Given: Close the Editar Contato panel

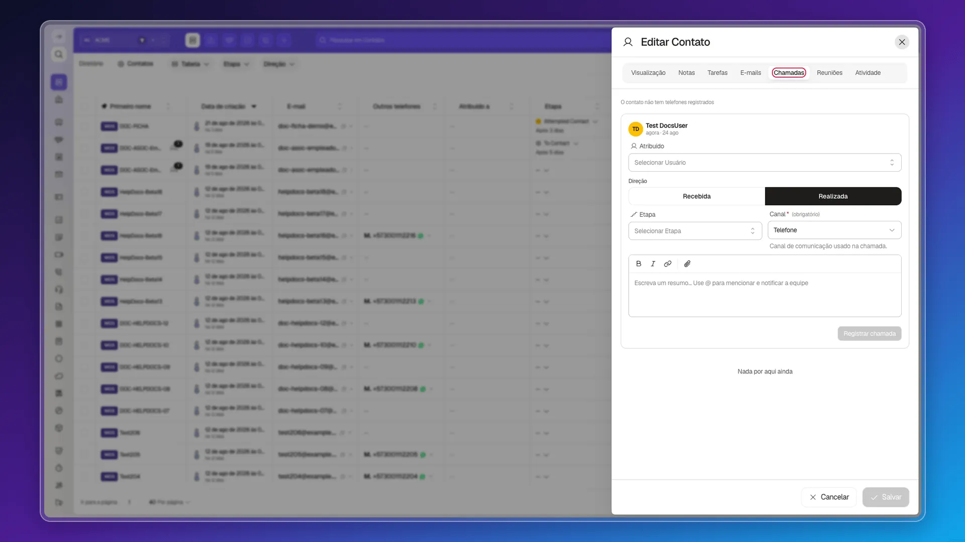Looking at the screenshot, I should point(902,42).
